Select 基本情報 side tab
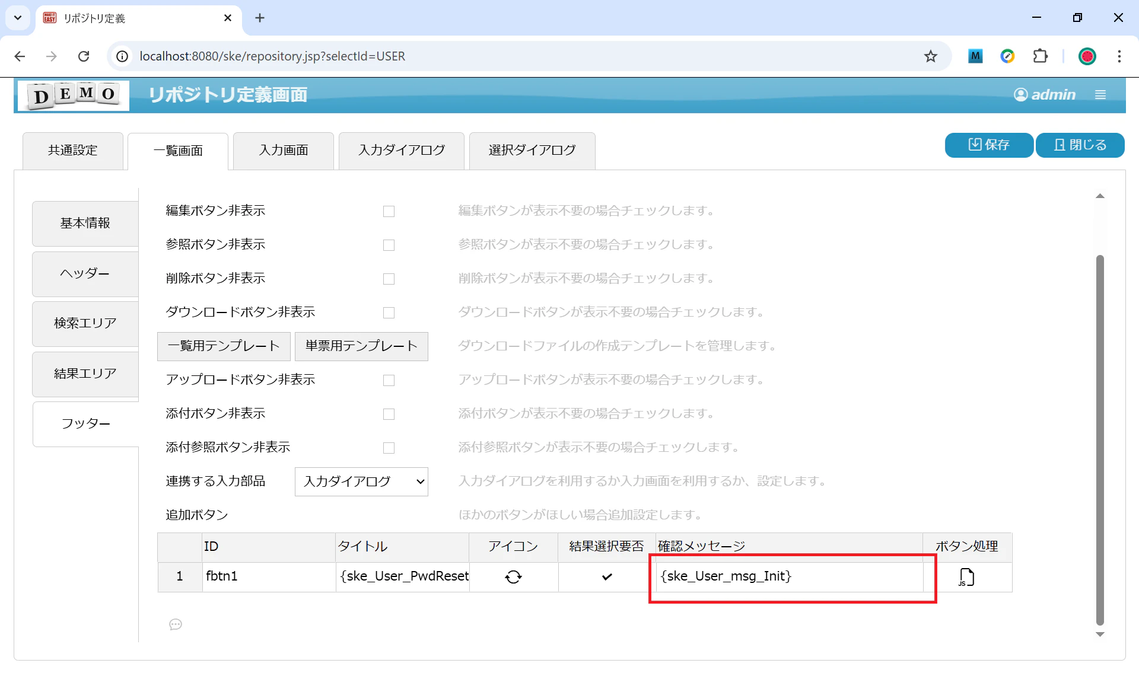Image resolution: width=1139 pixels, height=676 pixels. coord(85,224)
